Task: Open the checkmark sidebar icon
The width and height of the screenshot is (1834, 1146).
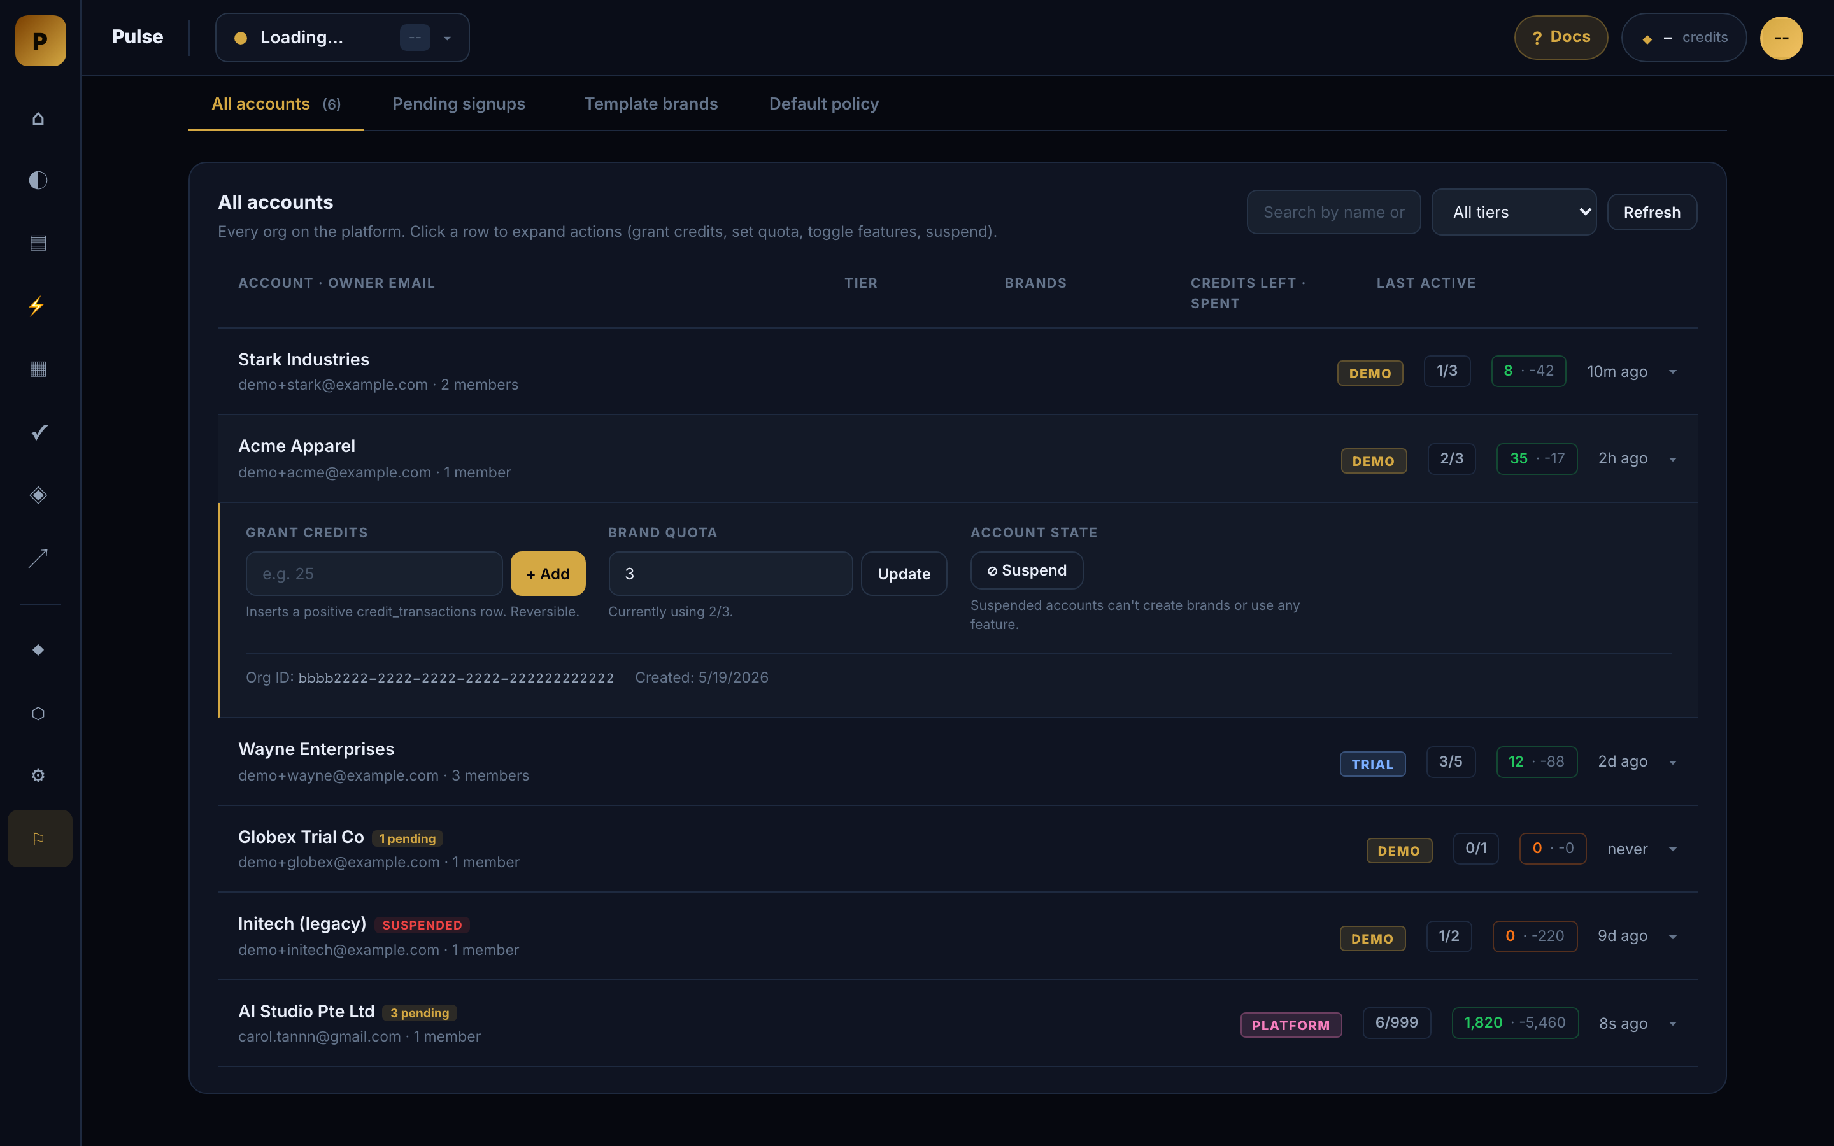Action: (x=39, y=432)
